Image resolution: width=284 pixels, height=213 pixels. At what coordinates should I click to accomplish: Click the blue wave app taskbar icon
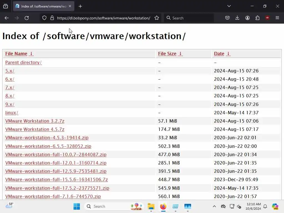click(x=188, y=206)
